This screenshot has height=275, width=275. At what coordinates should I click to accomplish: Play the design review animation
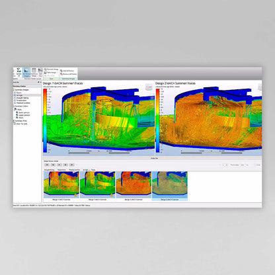tap(59, 165)
